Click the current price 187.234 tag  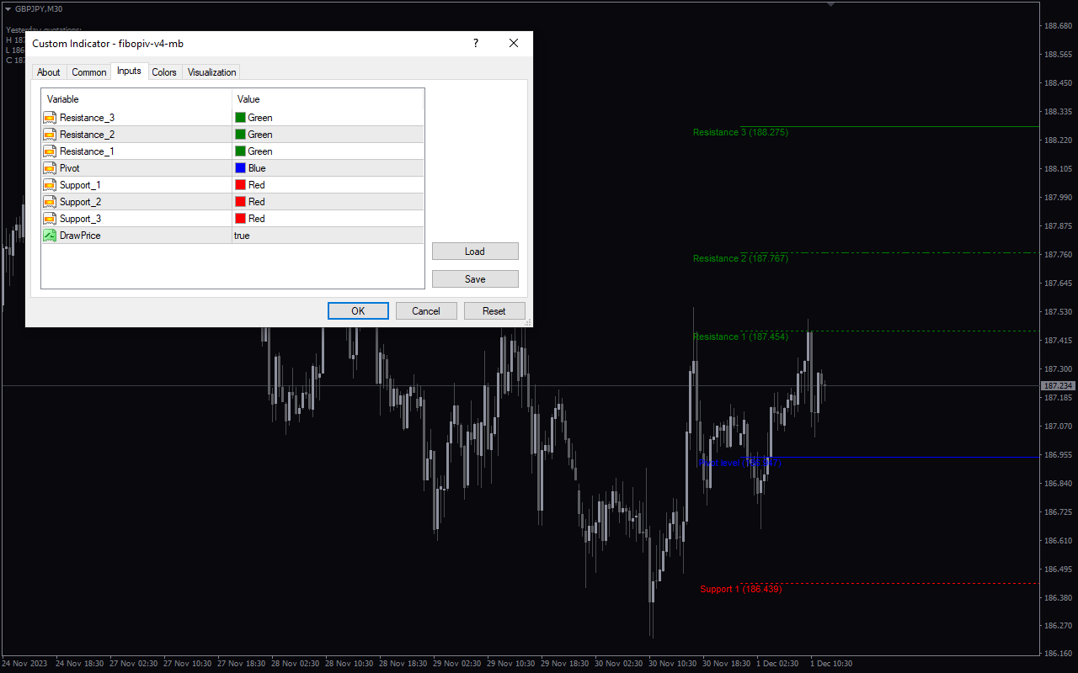(x=1059, y=385)
